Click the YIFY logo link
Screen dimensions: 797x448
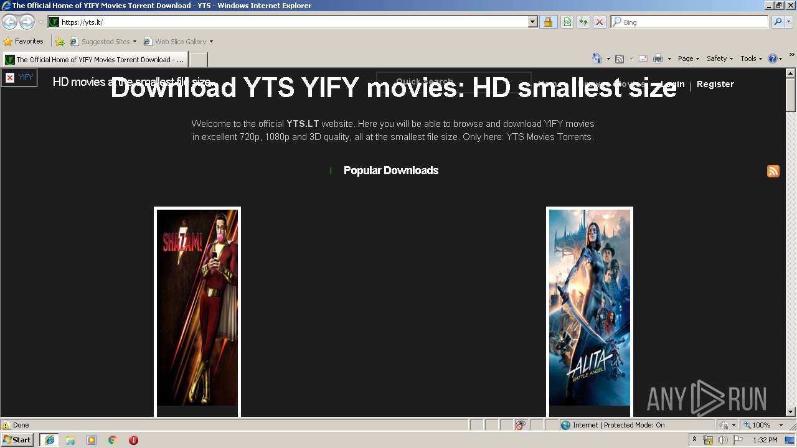pos(19,77)
